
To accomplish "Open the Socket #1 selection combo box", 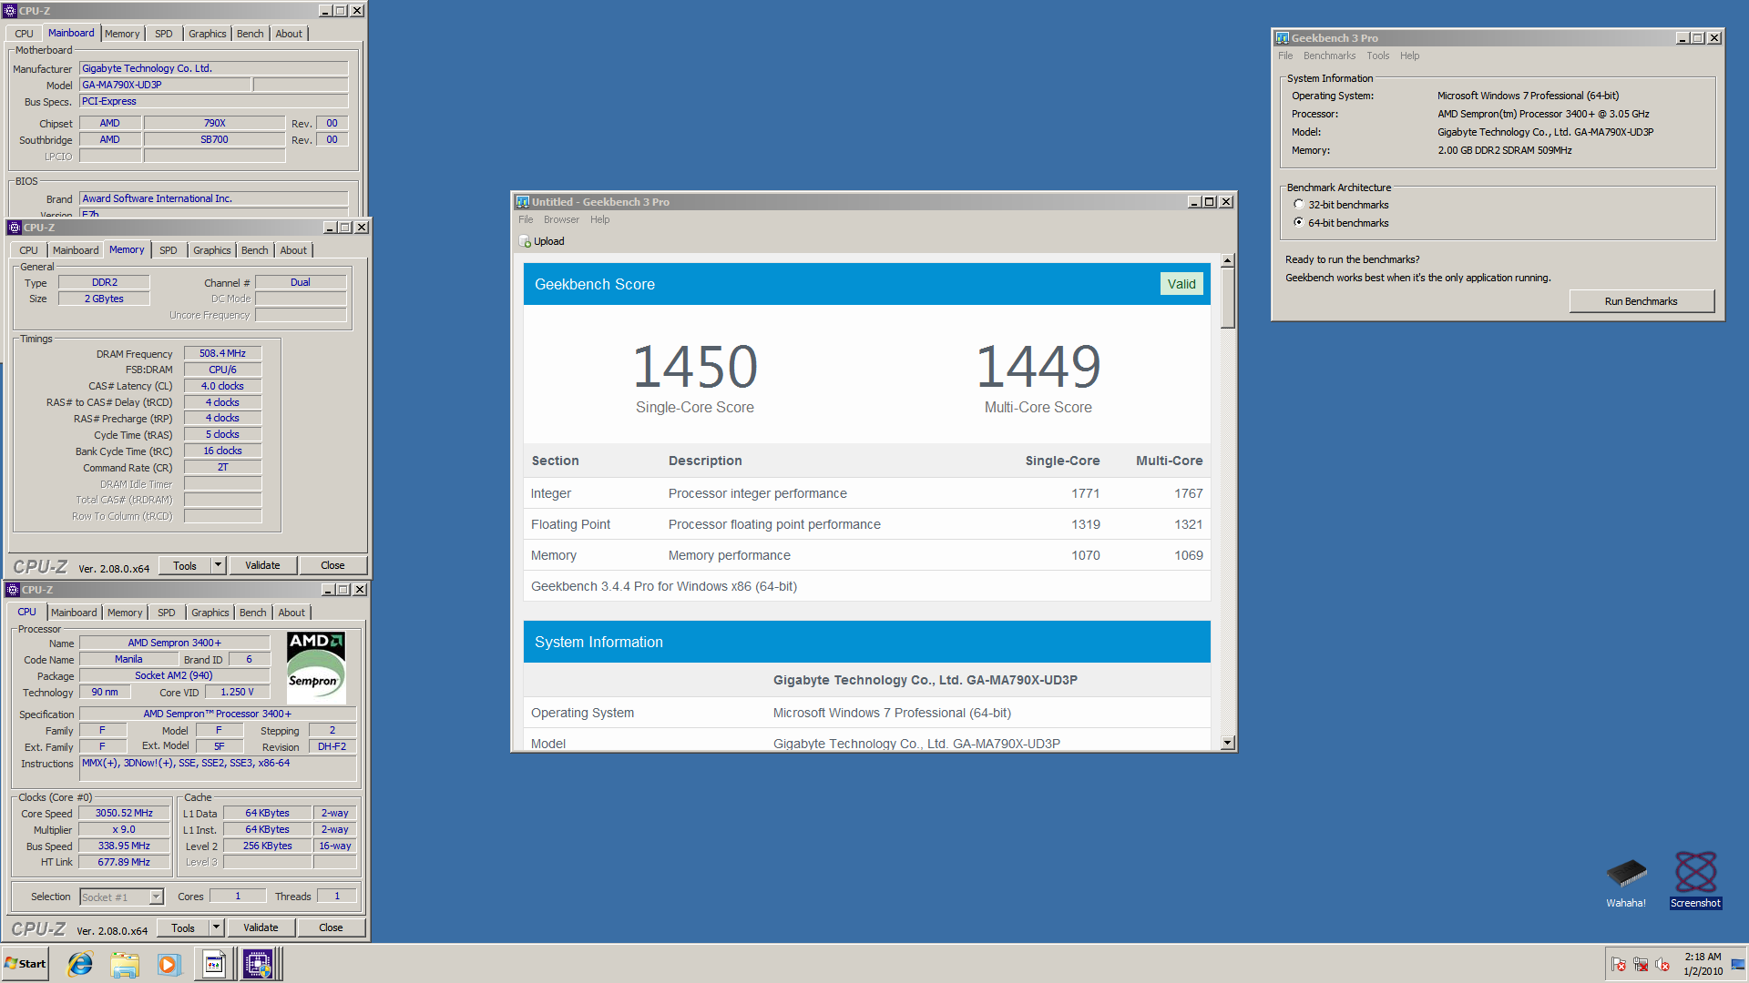I will pyautogui.click(x=121, y=897).
